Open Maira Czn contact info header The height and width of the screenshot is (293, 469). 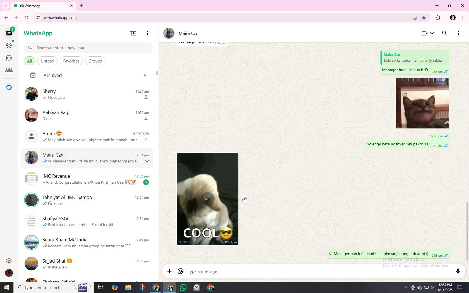289,33
